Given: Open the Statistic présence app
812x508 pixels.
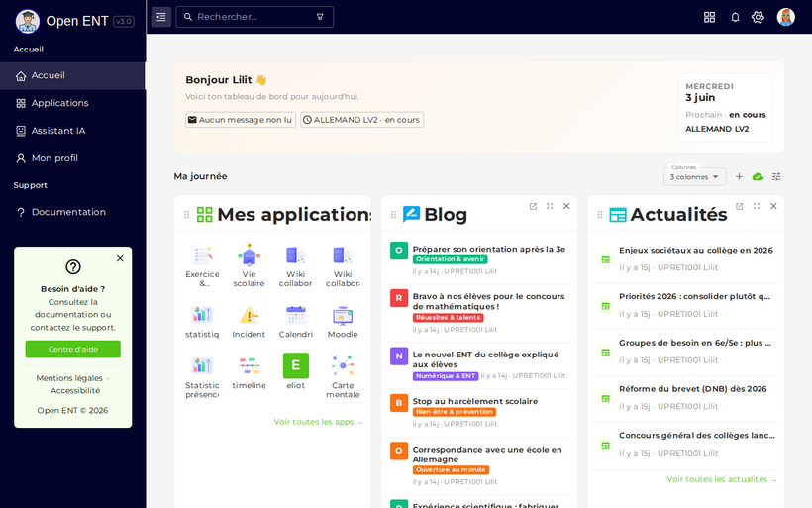Looking at the screenshot, I should [x=202, y=375].
